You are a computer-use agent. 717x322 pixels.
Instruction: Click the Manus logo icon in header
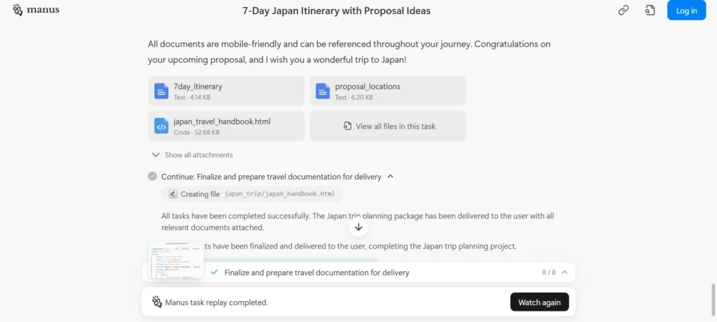pos(18,10)
